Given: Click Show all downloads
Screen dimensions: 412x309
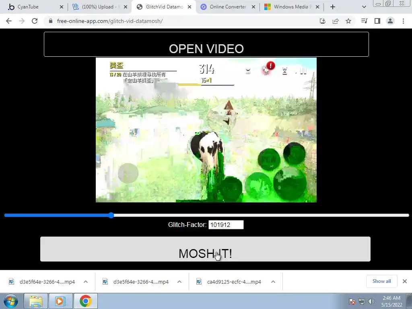Looking at the screenshot, I should (x=381, y=281).
